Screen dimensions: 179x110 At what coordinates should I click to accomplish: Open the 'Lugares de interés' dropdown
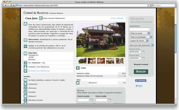coord(139,41)
